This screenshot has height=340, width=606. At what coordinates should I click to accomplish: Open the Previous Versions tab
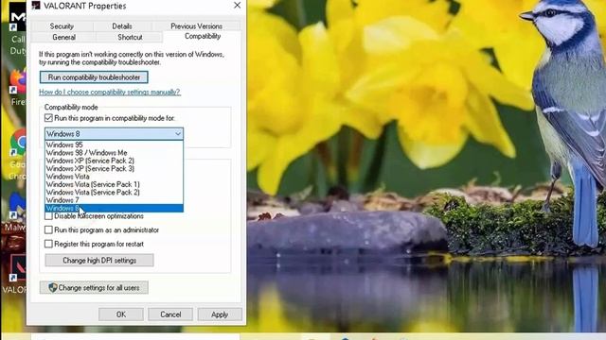pyautogui.click(x=196, y=26)
